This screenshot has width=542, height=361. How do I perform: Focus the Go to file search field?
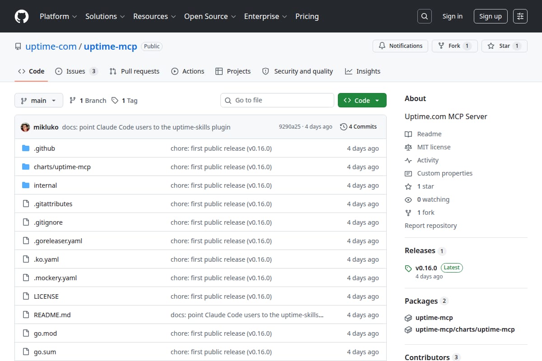tap(277, 100)
